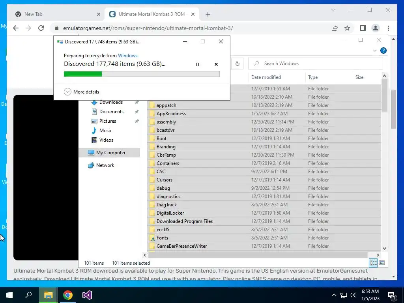Select Ultimate Mortal Kombat 3 ROM tab
The width and height of the screenshot is (404, 303).
click(x=151, y=14)
